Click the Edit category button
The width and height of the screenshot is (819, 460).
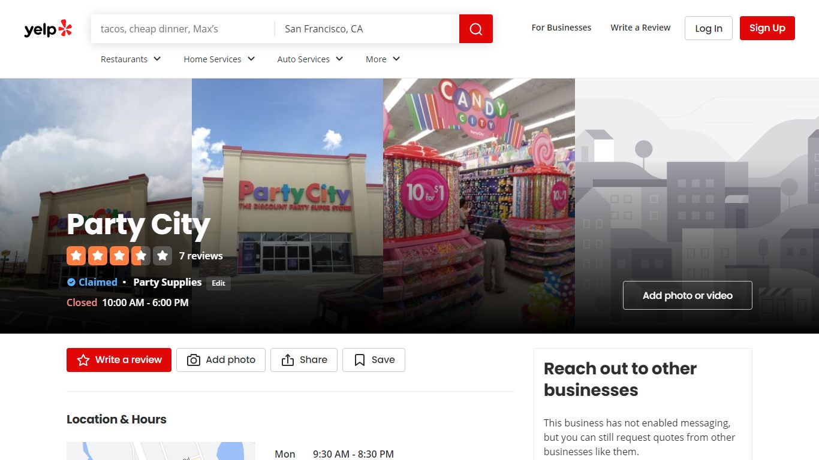click(x=219, y=283)
